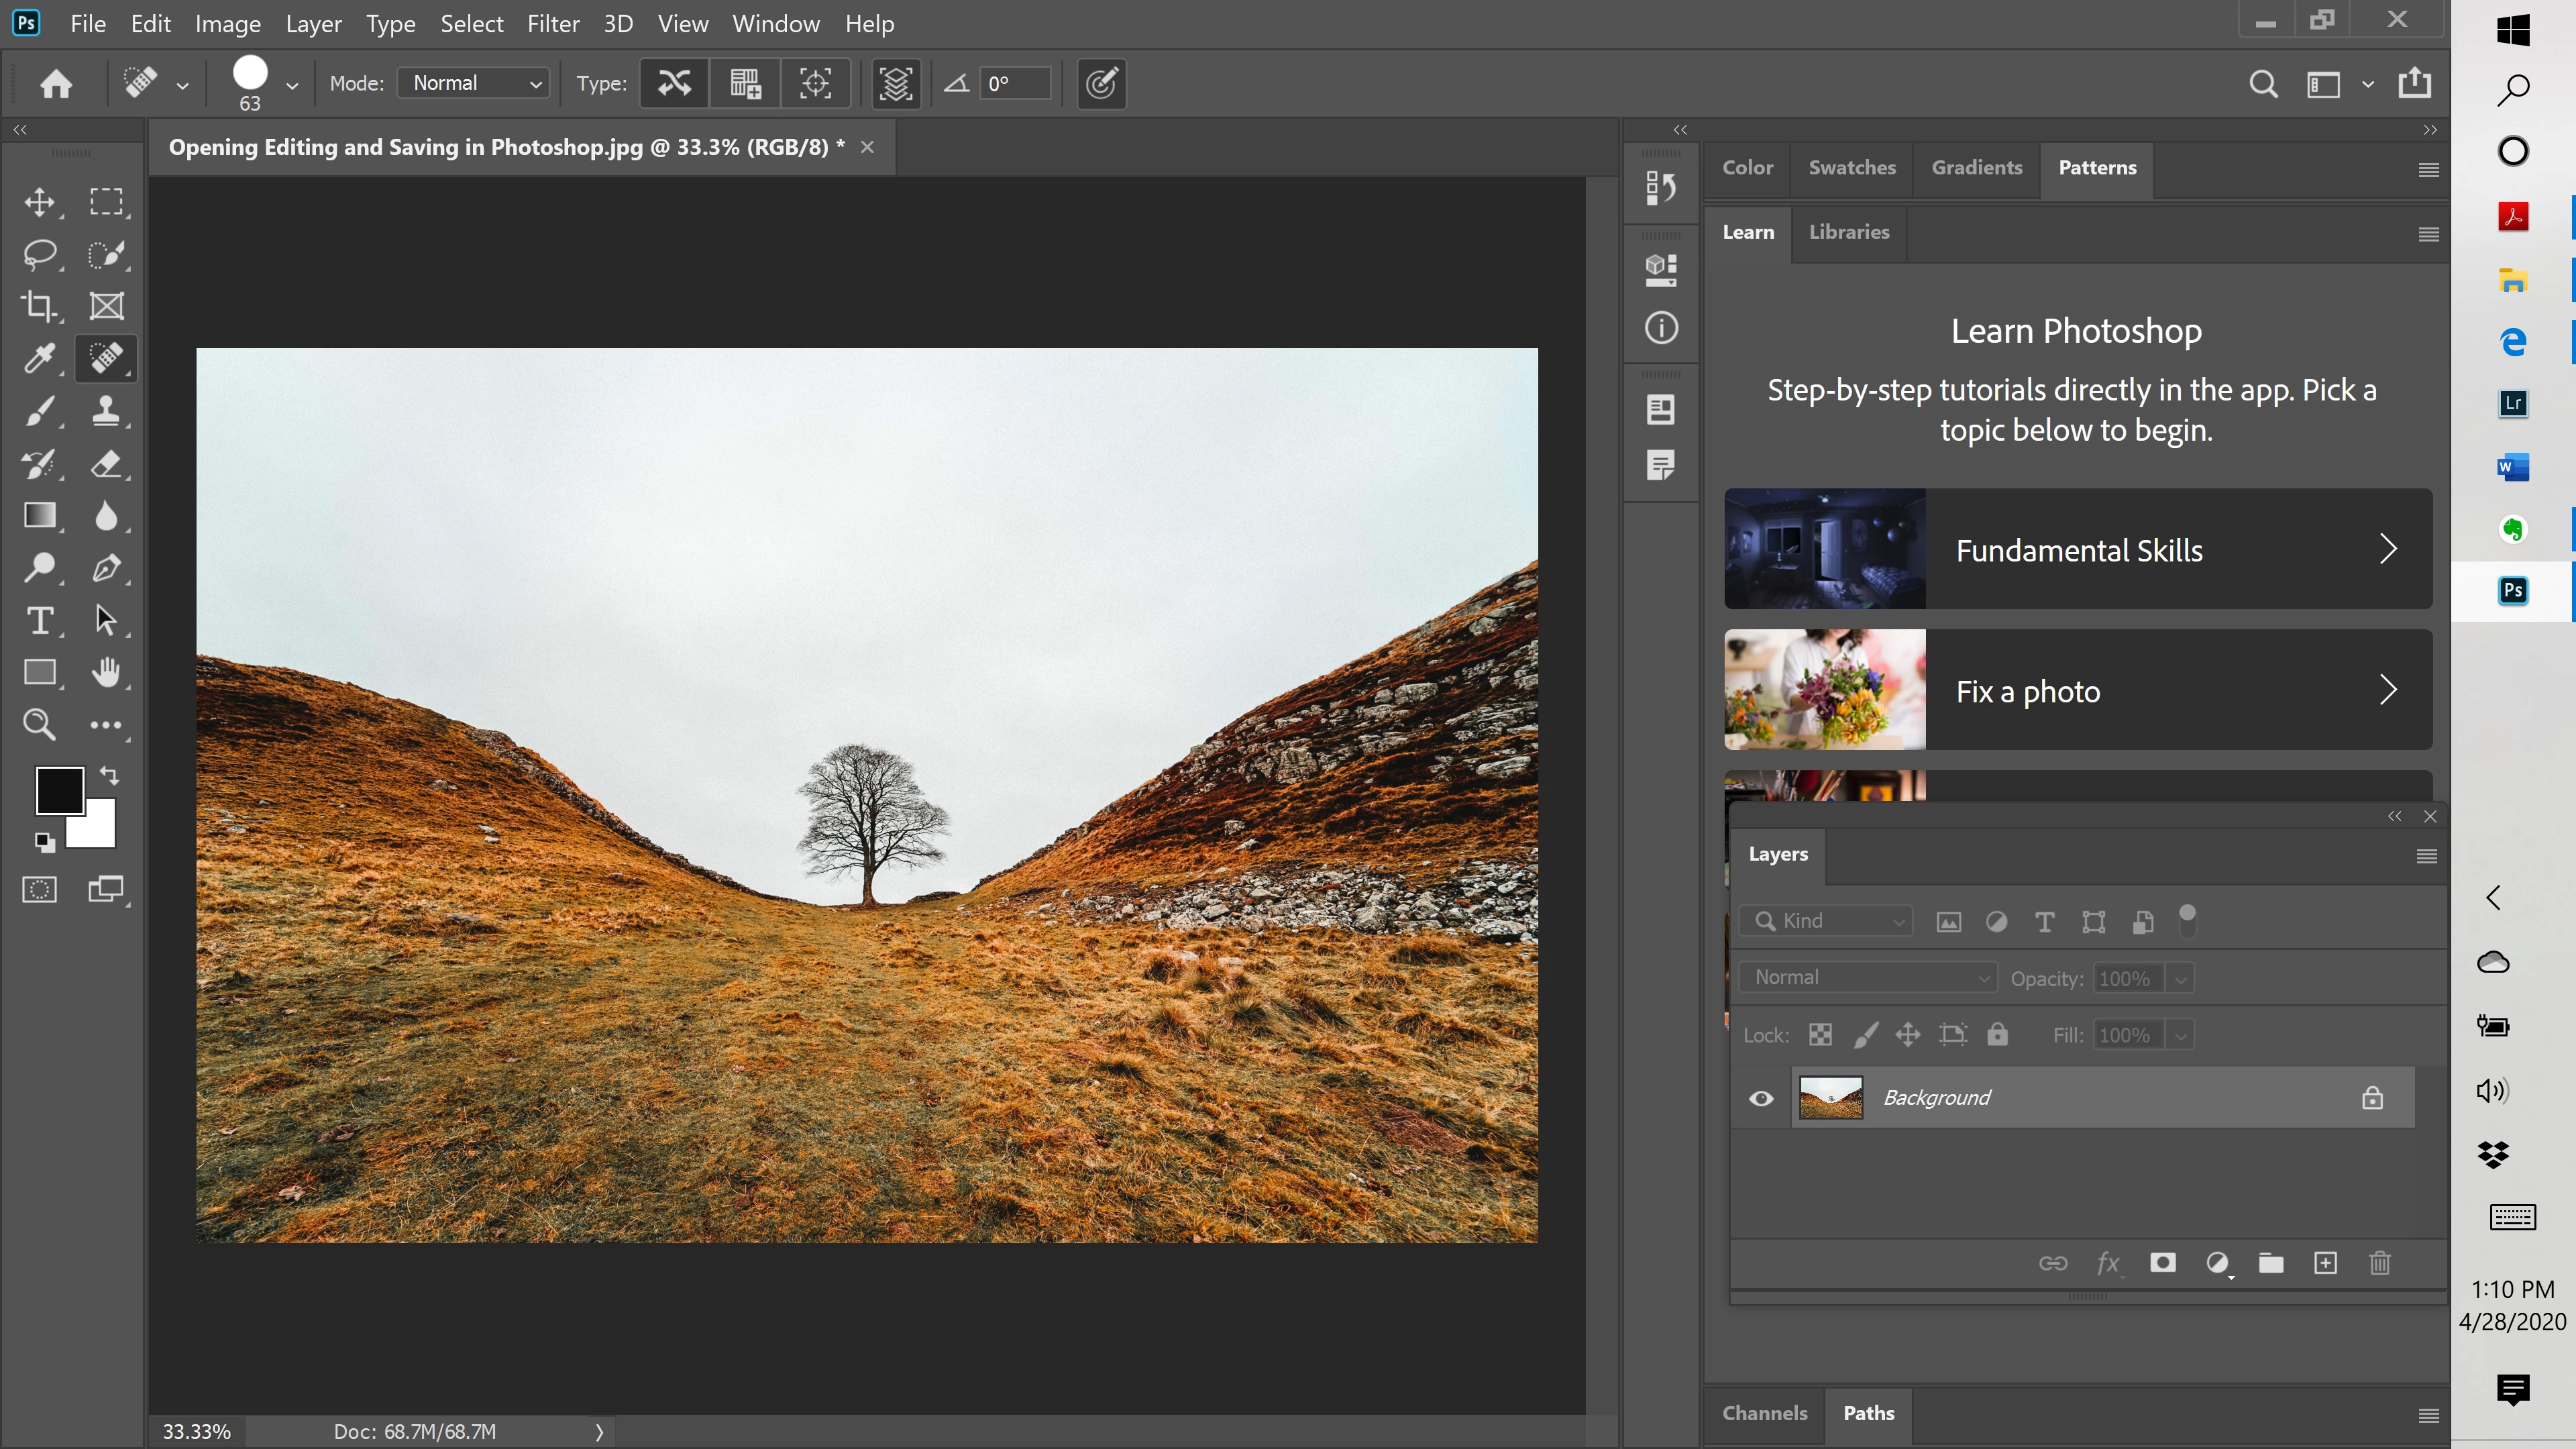Screen dimensions: 2576x1449
Task: Switch to the Swatches tab
Action: (x=1851, y=168)
